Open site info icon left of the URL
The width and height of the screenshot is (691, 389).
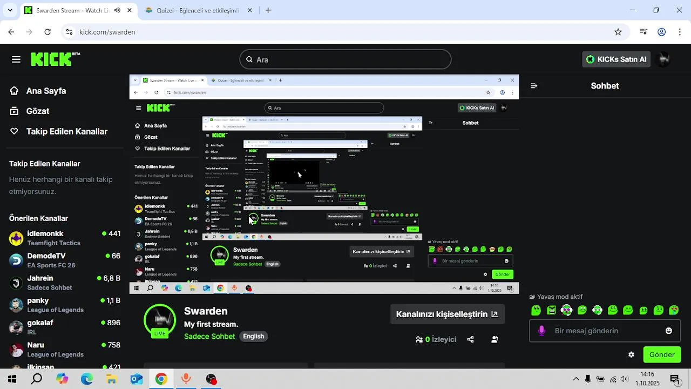pyautogui.click(x=69, y=32)
